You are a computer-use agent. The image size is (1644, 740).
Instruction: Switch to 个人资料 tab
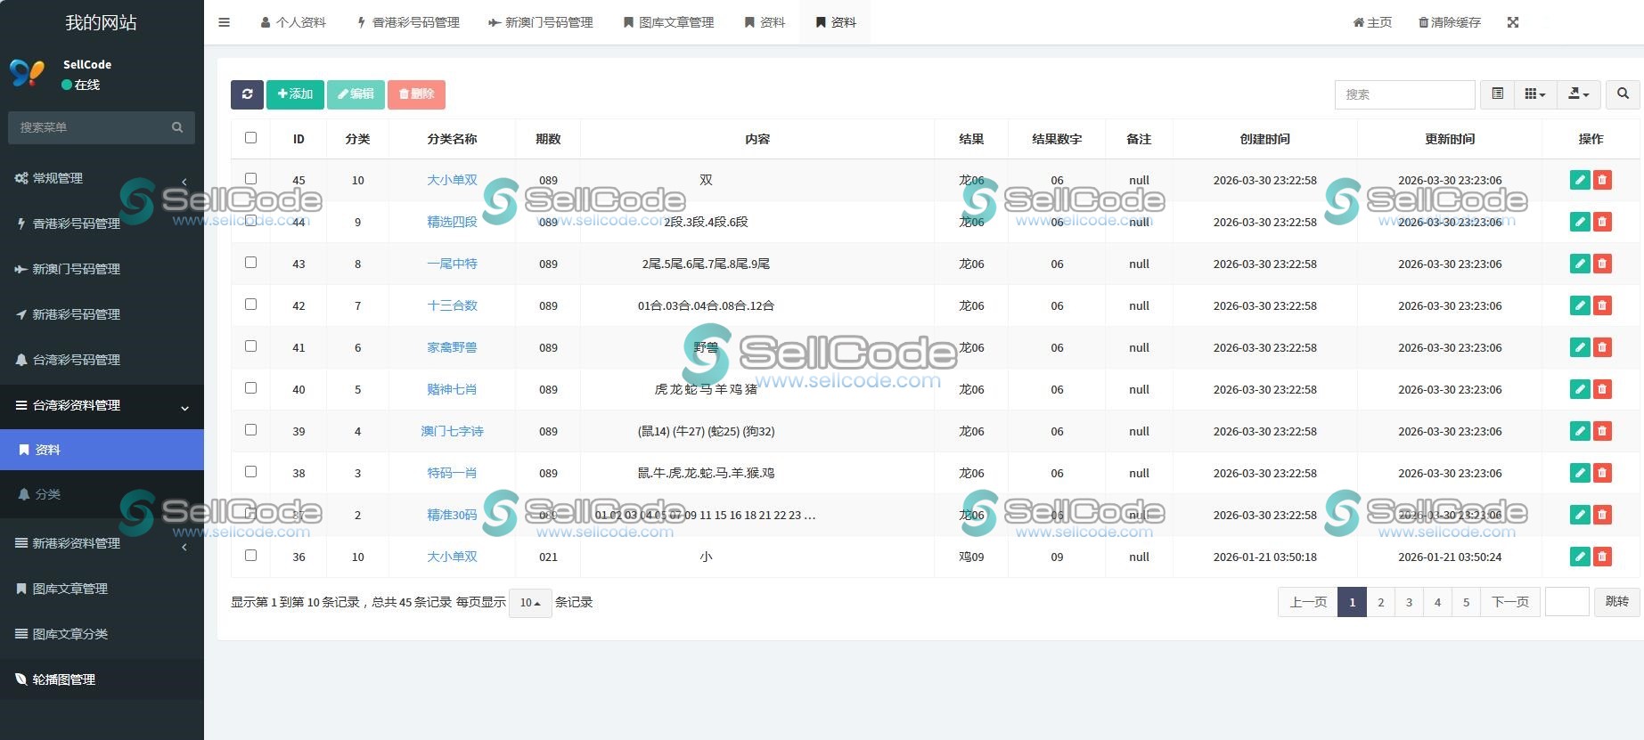tap(293, 22)
